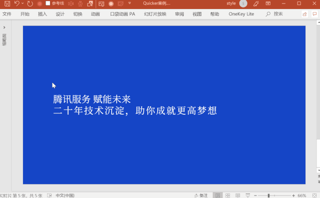320x198 pixels.
Task: Open the 幻灯片放映 tab
Action: pyautogui.click(x=155, y=14)
